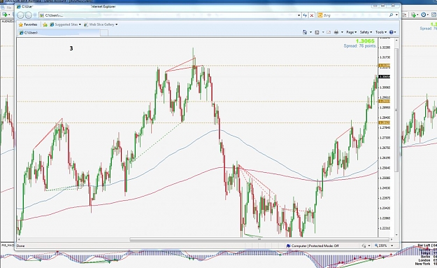Click the bar chart icon in background toolbar

click(405, 15)
